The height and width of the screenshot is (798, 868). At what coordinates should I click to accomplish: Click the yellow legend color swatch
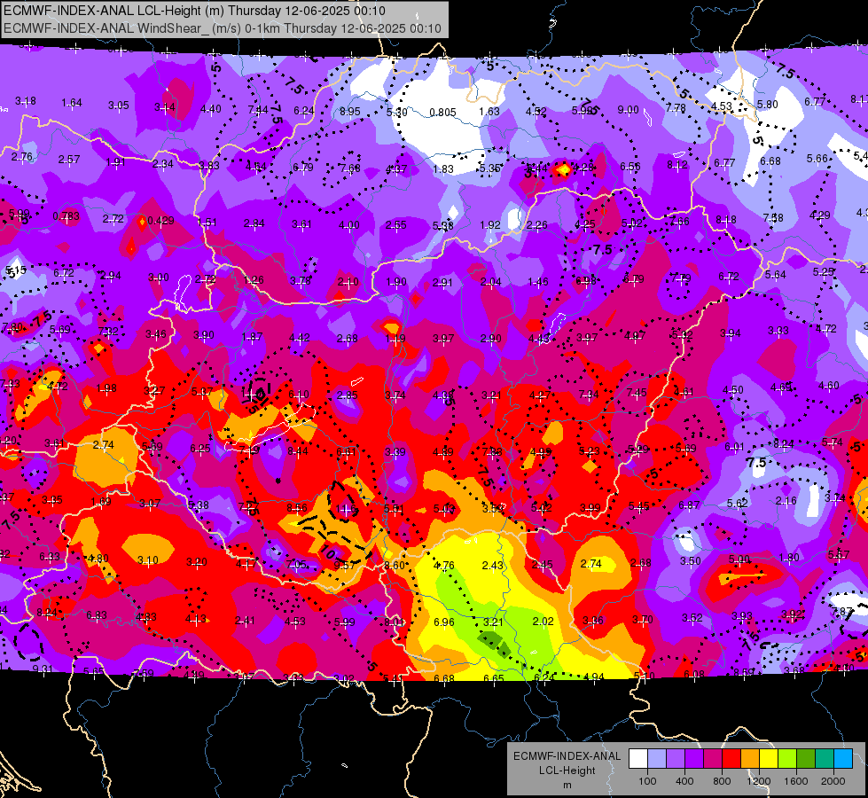point(769,759)
